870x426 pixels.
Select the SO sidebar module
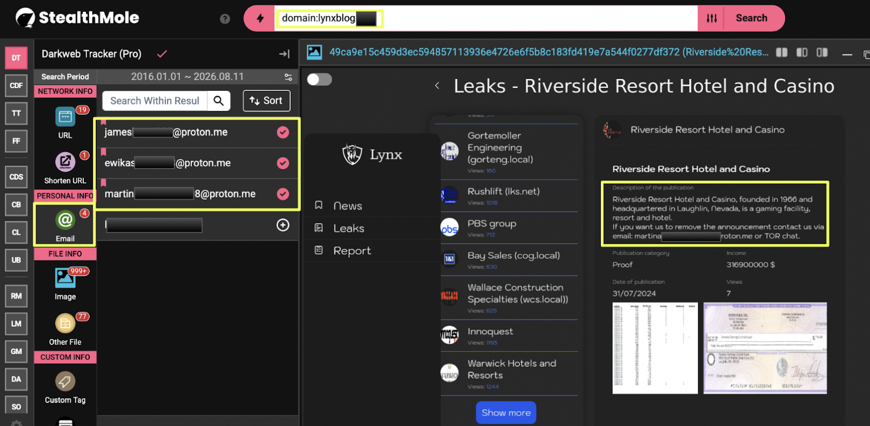(16, 406)
